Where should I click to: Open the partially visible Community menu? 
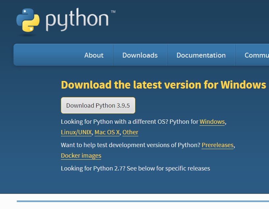256,55
